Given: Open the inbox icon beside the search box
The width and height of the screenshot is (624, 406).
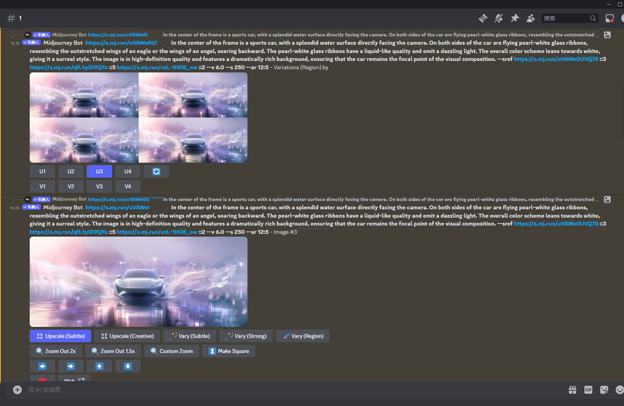Looking at the screenshot, I should pos(609,18).
